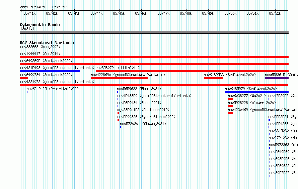
Task: Open the nsv5552521 variant label
Action: (283, 117)
